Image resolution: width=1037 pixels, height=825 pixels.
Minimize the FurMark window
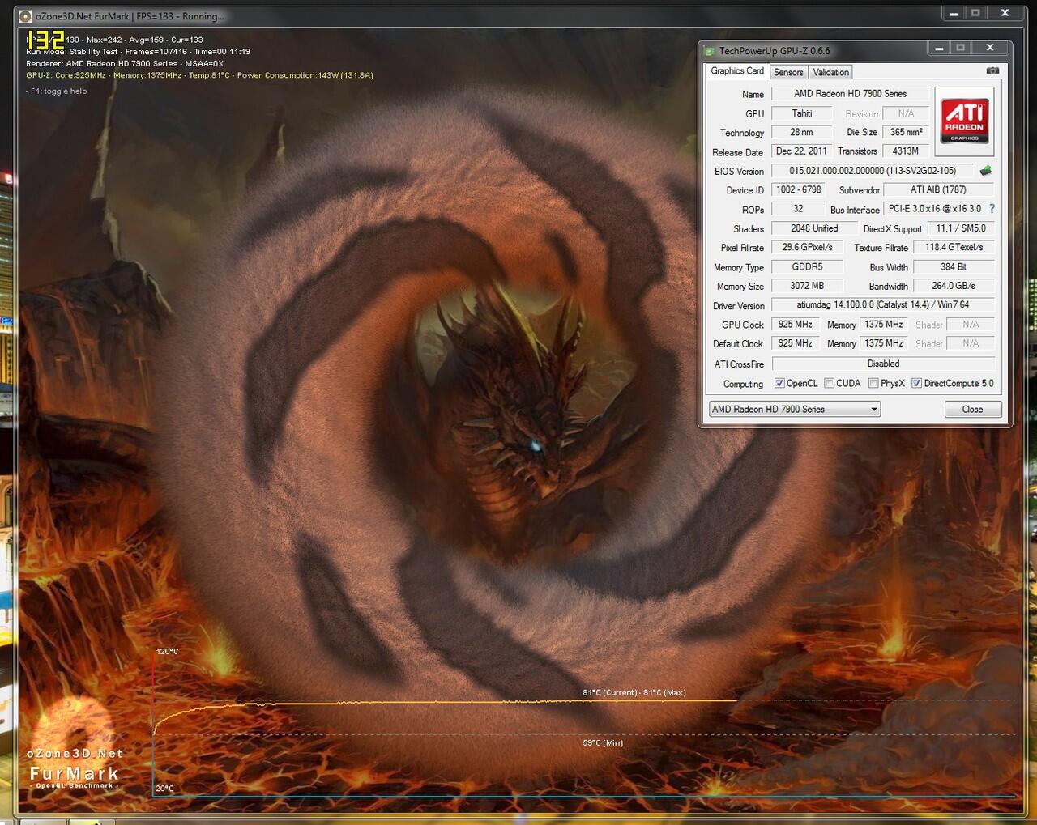click(954, 14)
